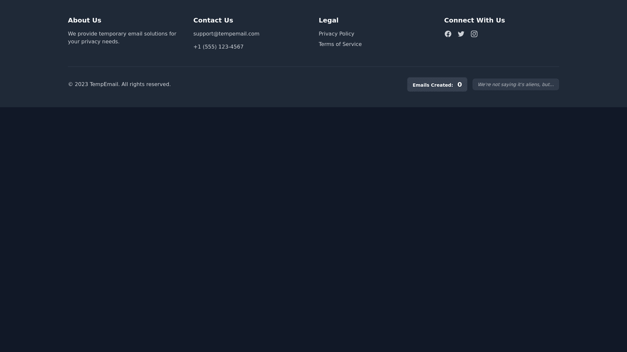The height and width of the screenshot is (352, 627).
Task: Click the 2023 TempEmail copyright notice
Action: (119, 84)
